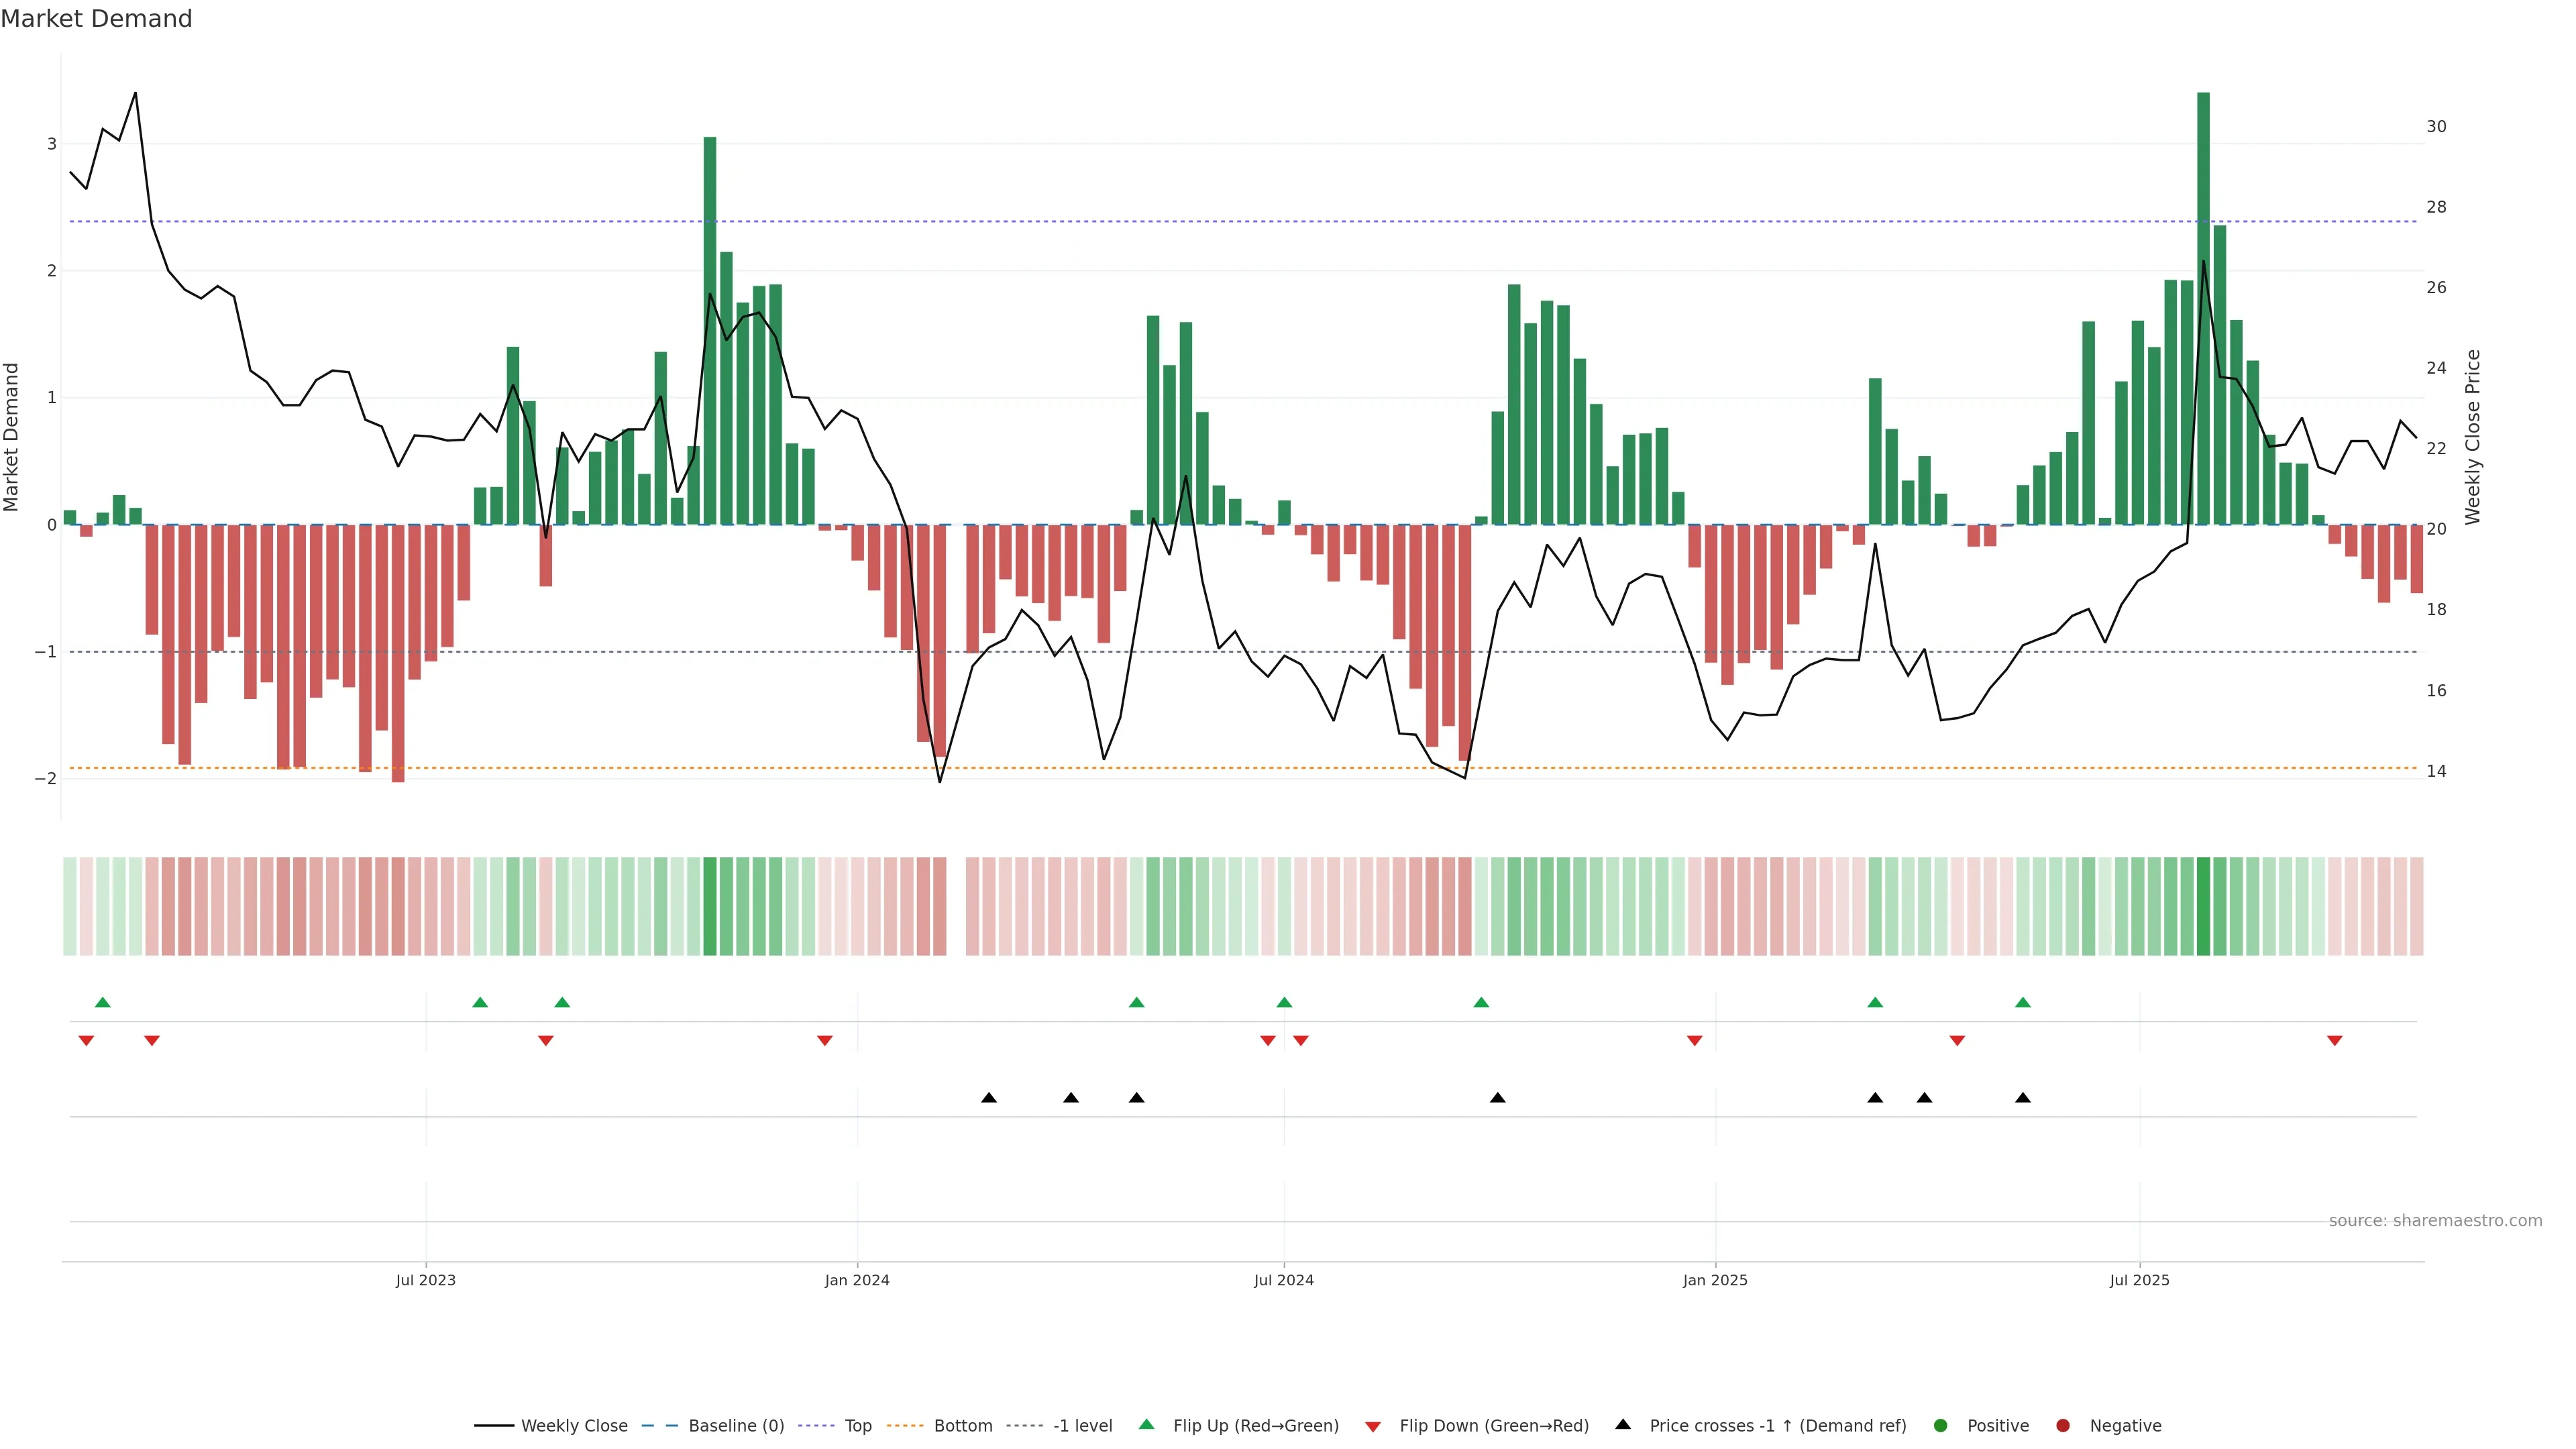Click the Jul 2024 x-axis label

coord(1283,1280)
